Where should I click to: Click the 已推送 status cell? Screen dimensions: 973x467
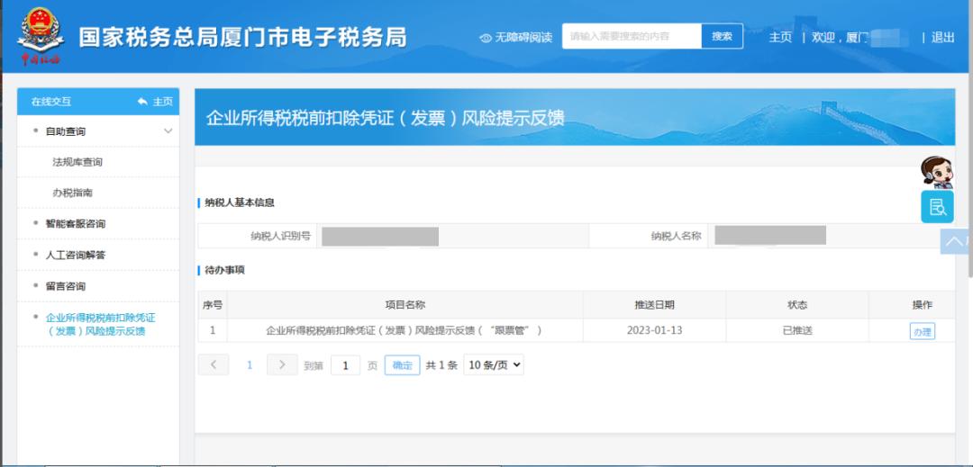coord(797,330)
